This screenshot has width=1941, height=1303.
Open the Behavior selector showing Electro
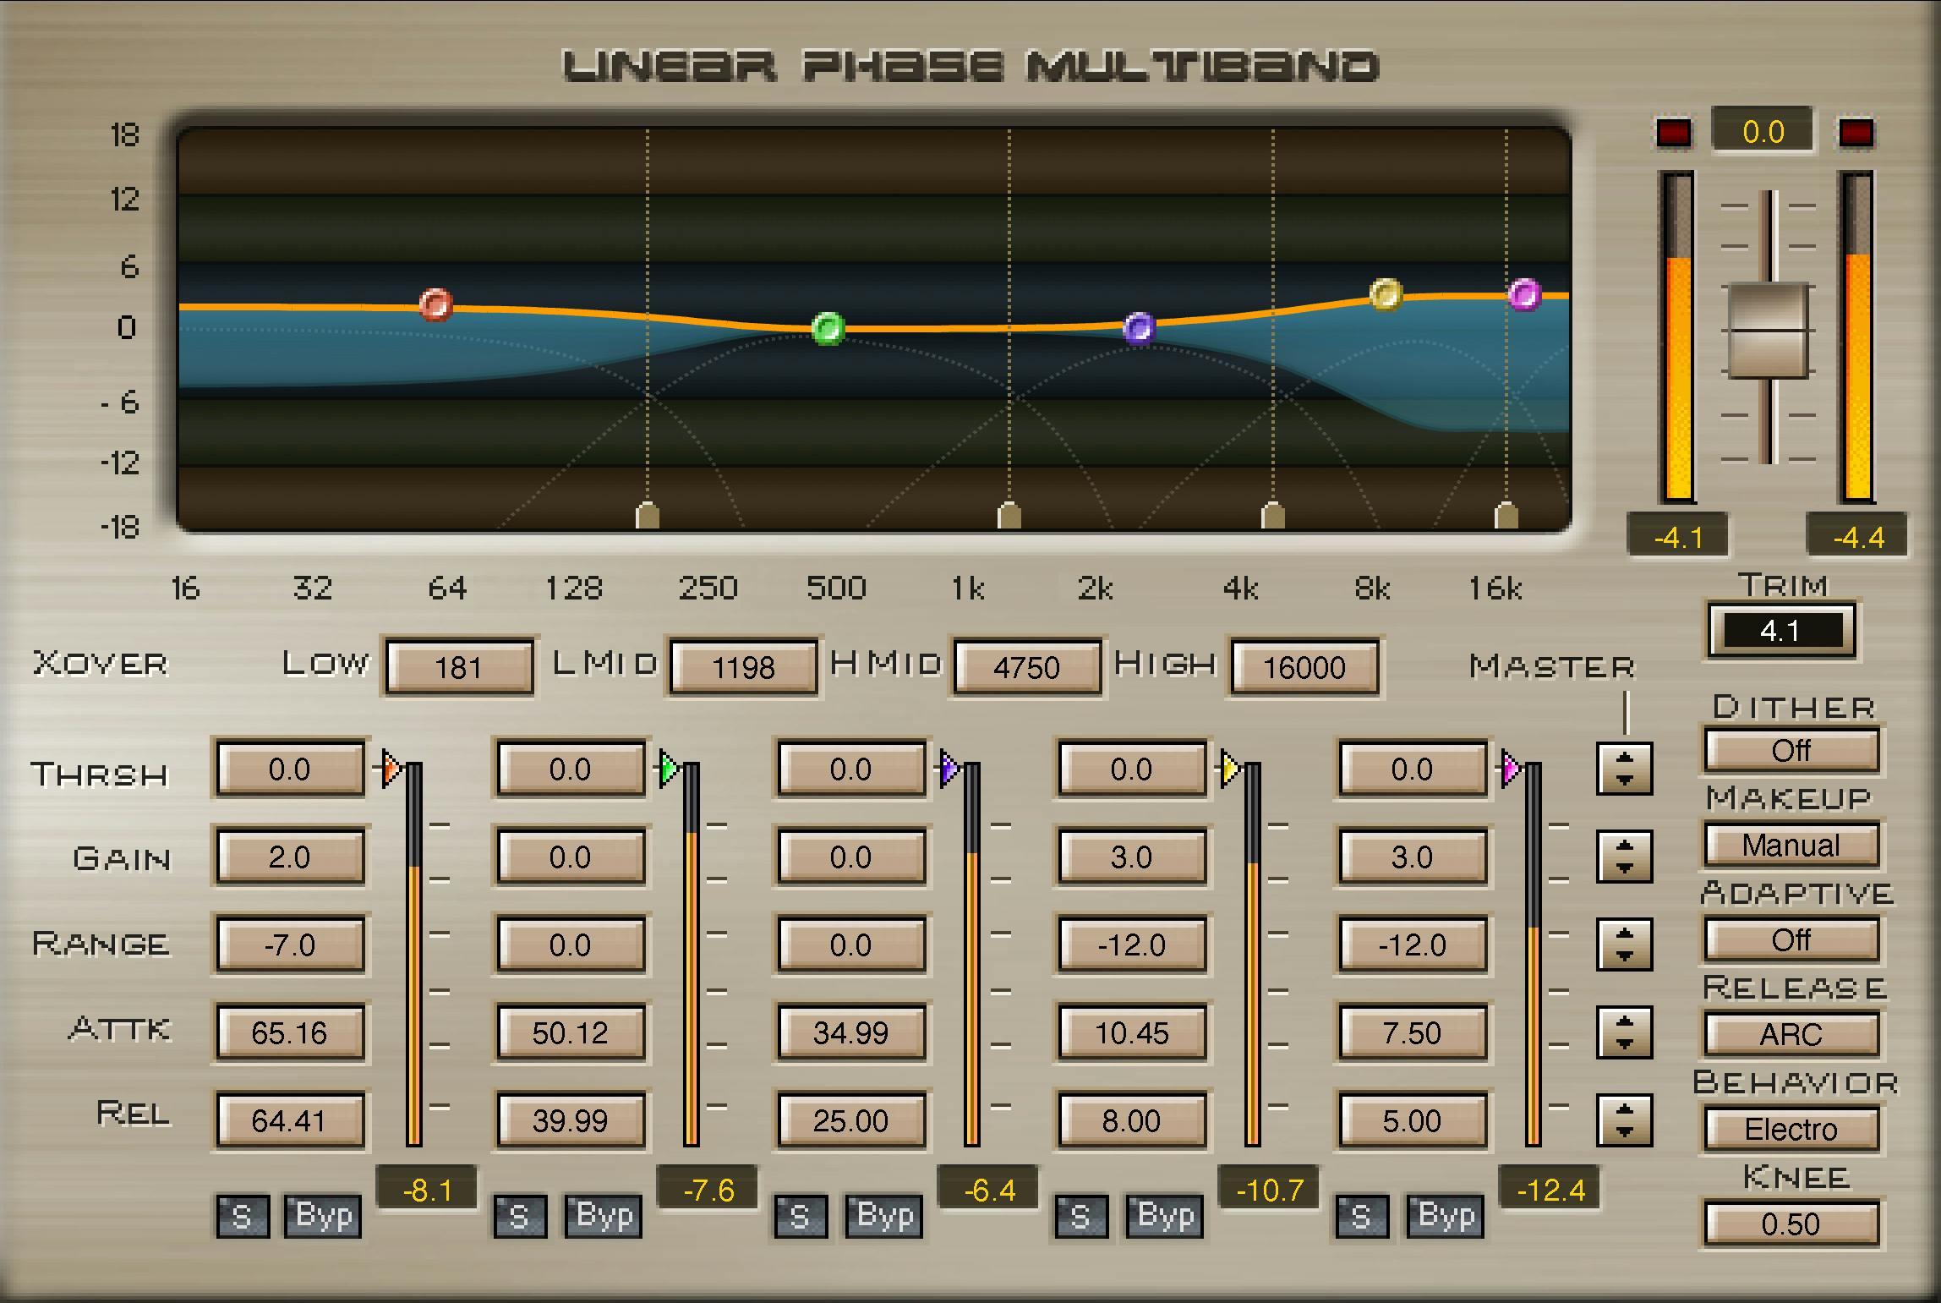[x=1790, y=1130]
